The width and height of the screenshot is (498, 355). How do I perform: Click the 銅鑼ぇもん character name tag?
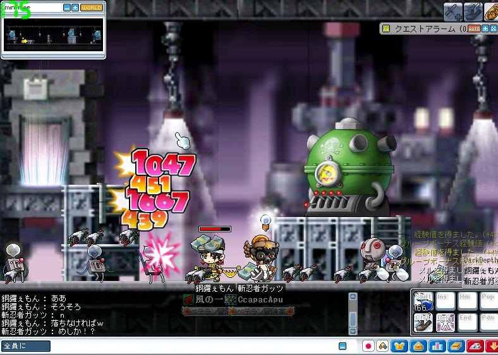point(215,289)
